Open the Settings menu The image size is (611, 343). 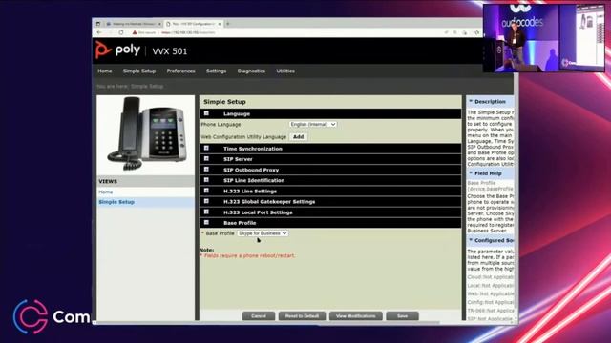[216, 71]
